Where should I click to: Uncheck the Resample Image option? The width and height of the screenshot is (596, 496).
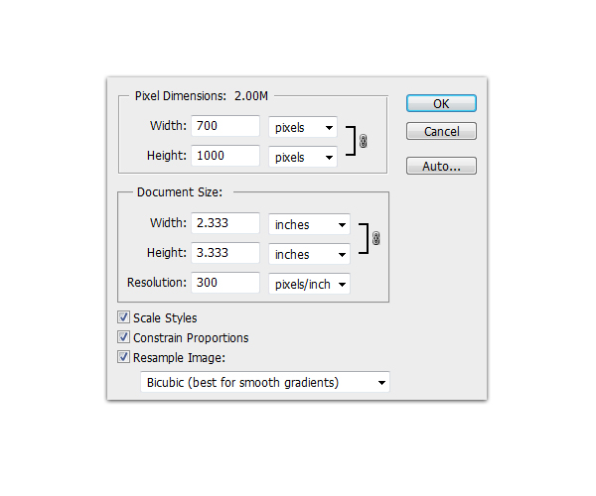pos(124,357)
